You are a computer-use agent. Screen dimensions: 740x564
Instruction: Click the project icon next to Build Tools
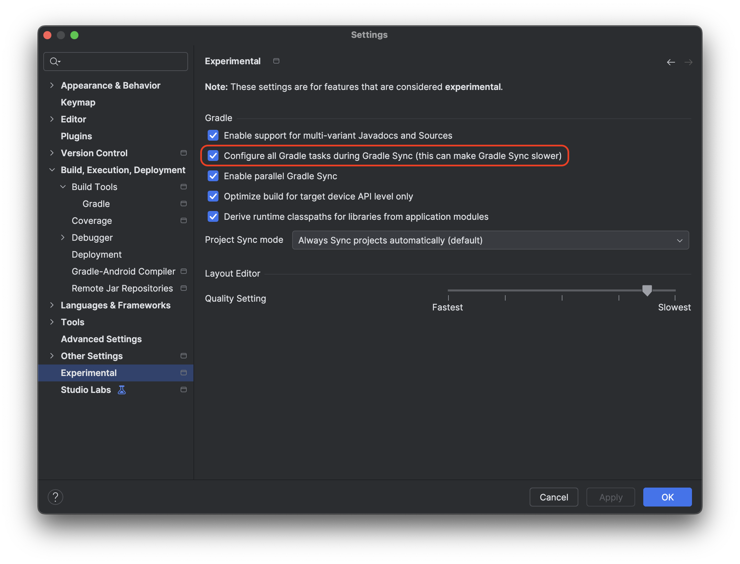(x=184, y=187)
